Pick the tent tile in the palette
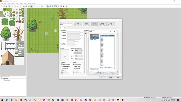 (x=8, y=58)
